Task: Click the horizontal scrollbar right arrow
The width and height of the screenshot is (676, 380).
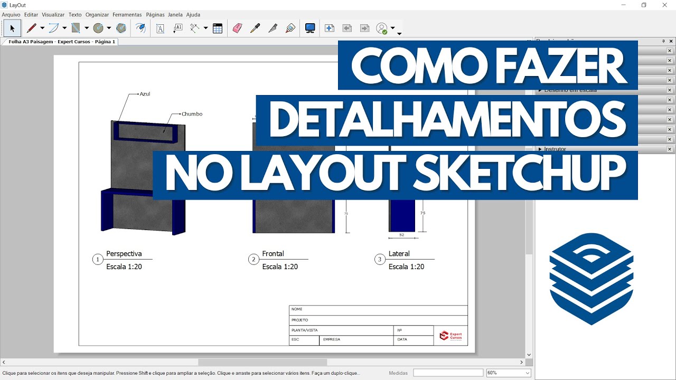Action: tap(522, 362)
